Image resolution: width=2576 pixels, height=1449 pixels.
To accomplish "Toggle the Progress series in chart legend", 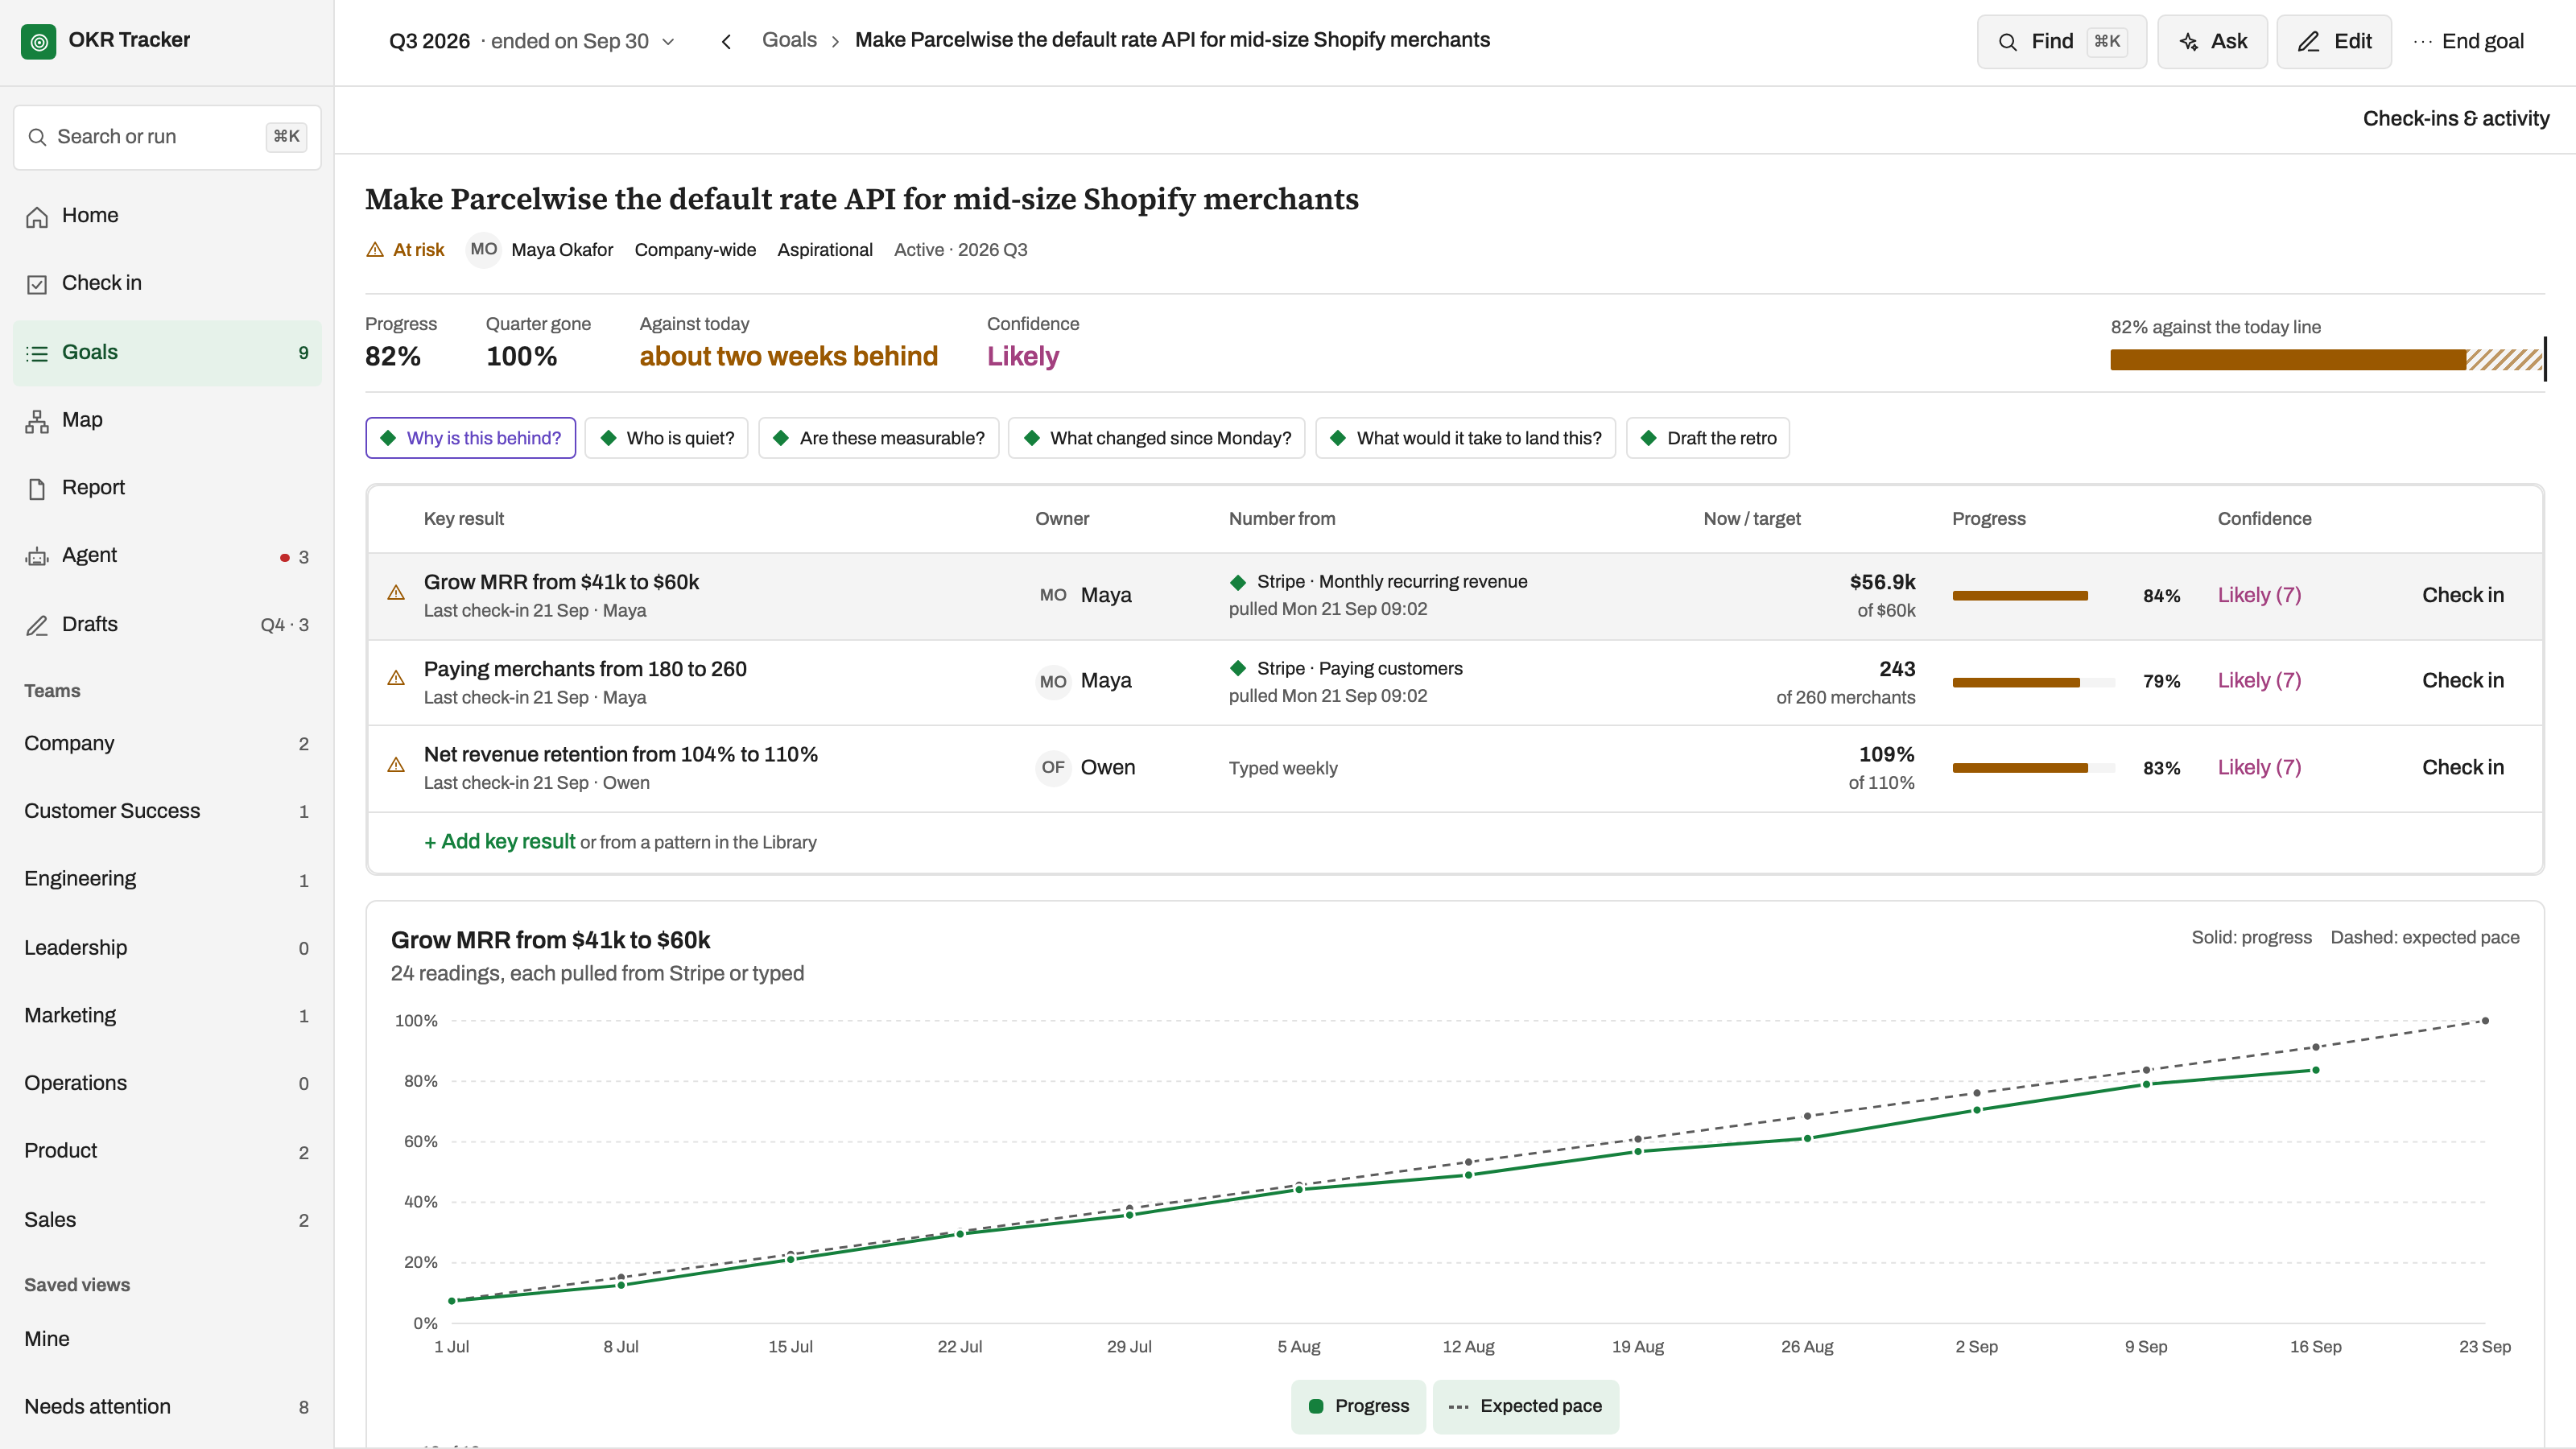I will (x=1358, y=1406).
